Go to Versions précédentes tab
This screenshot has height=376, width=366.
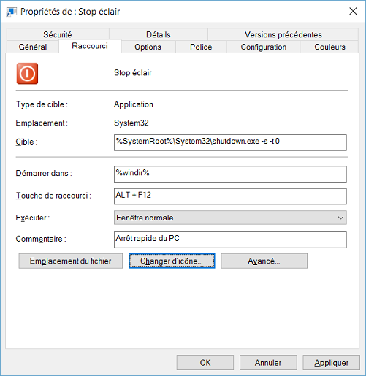(x=283, y=34)
